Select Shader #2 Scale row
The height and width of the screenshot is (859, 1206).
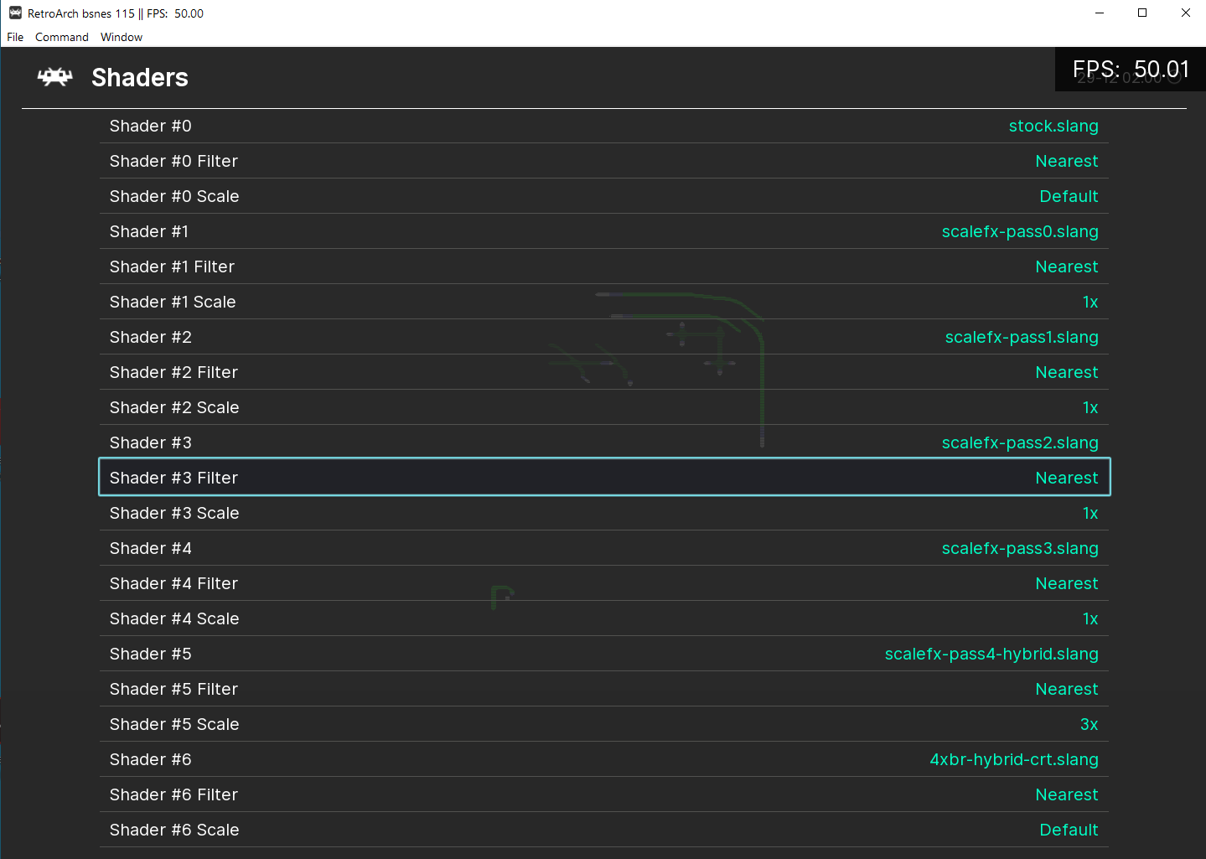603,407
